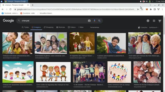Open the Google apps grid
The height and width of the screenshot is (92, 165).
click(x=154, y=21)
